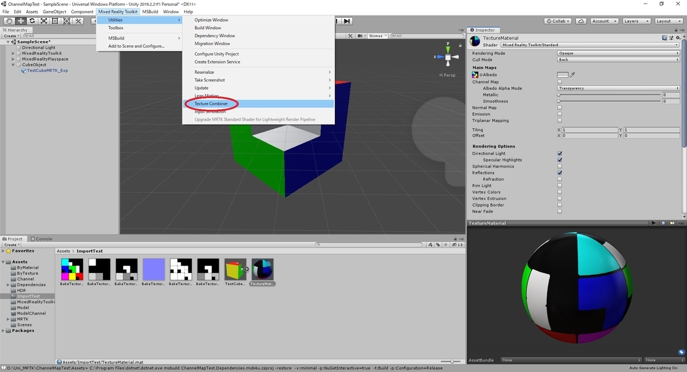
Task: Click the Create button in Project panel
Action: 10,244
